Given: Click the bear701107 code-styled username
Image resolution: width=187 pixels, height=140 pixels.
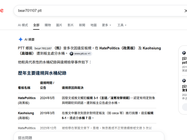Looking at the screenshot, I should (43, 48).
